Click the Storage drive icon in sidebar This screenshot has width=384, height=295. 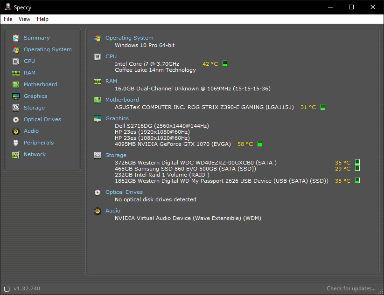[16, 108]
